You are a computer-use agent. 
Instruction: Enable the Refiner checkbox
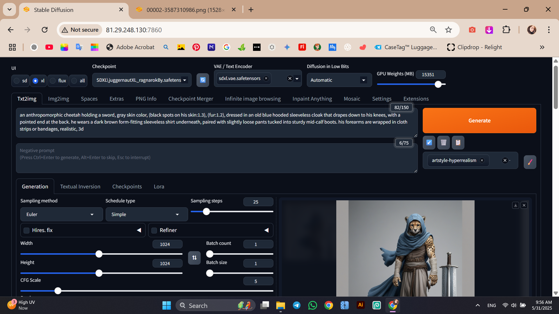pyautogui.click(x=154, y=230)
